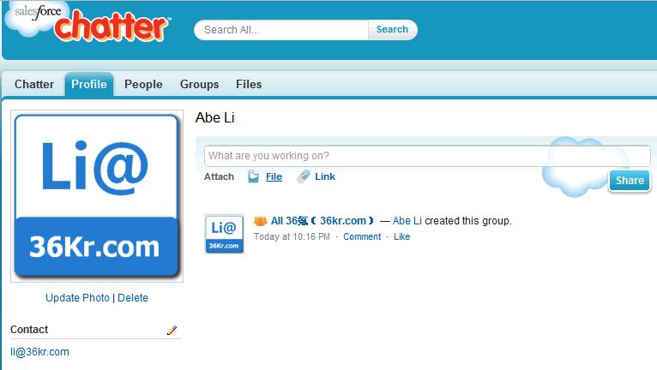The height and width of the screenshot is (370, 657).
Task: Click the small Li@ avatar in feed
Action: click(224, 234)
